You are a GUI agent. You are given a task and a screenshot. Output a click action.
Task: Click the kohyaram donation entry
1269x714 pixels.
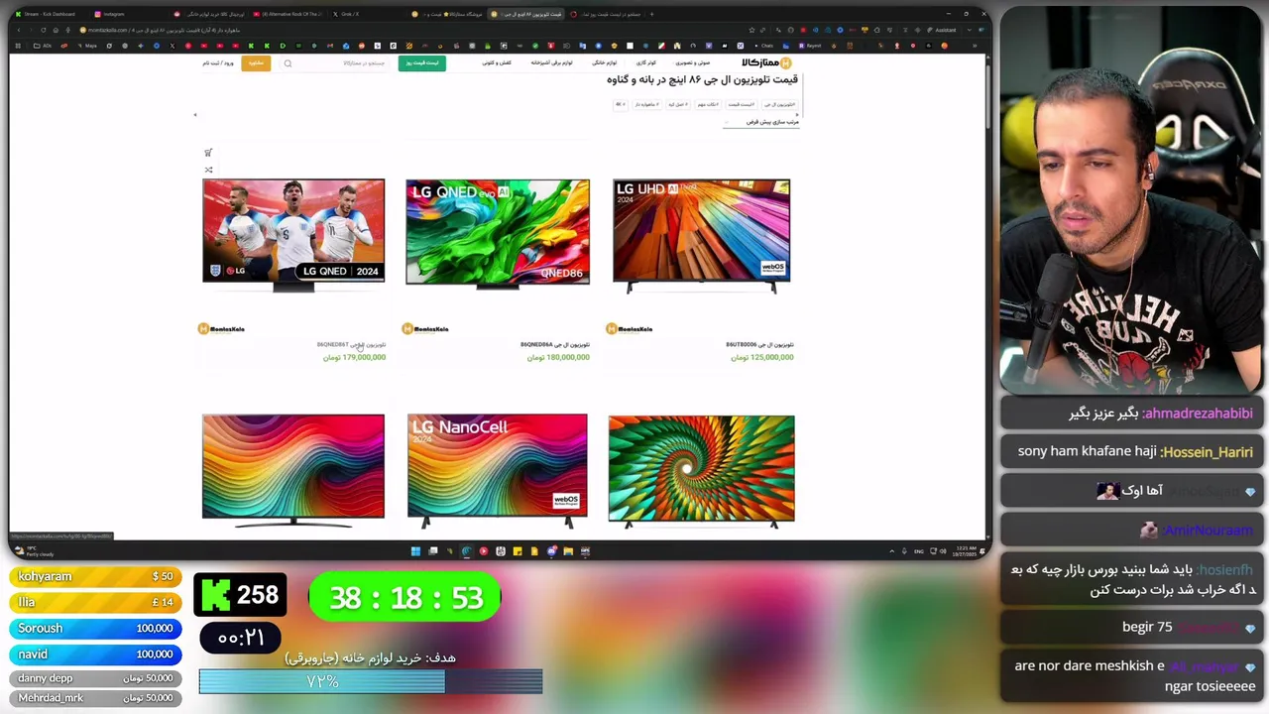[x=96, y=576]
